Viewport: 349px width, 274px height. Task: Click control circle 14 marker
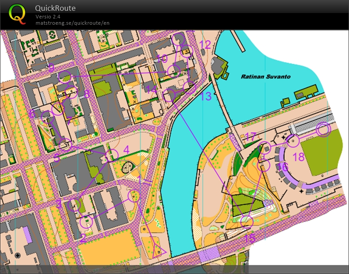(168, 95)
